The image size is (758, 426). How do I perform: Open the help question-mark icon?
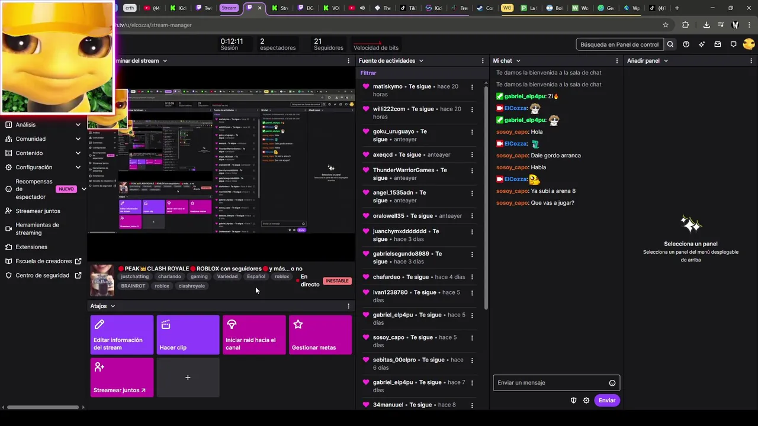pyautogui.click(x=686, y=44)
